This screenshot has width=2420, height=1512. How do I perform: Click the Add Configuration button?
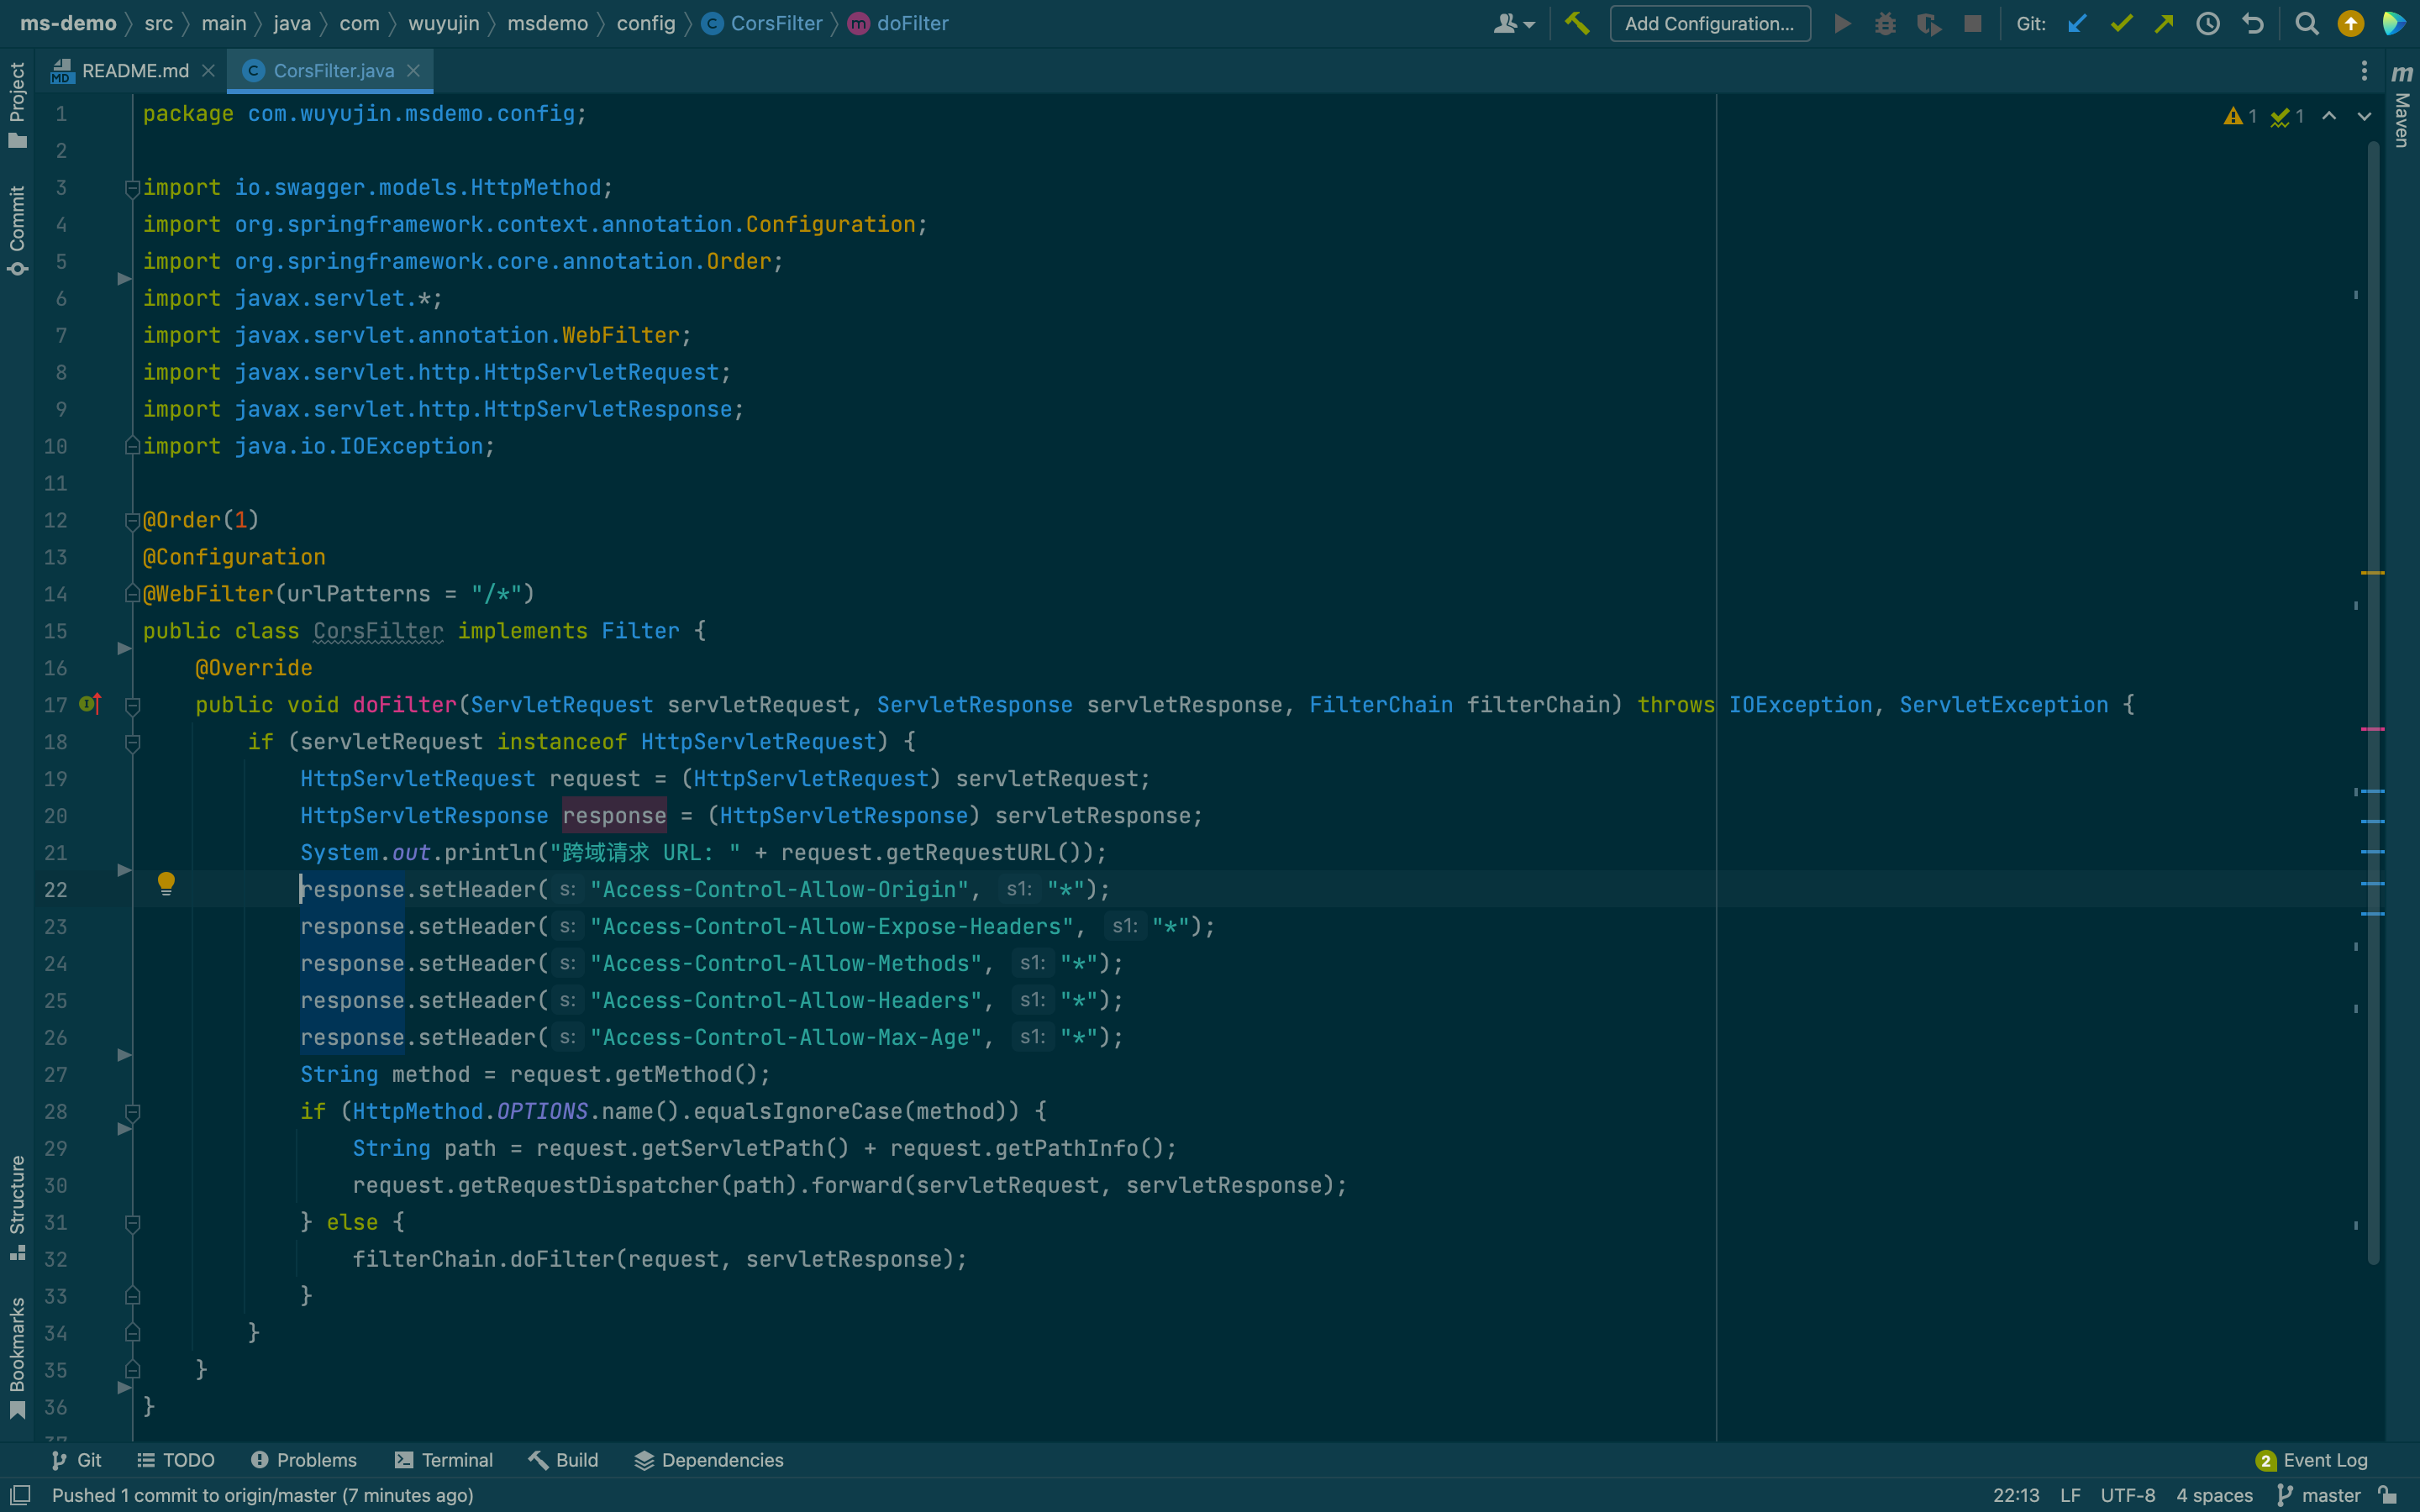coord(1709,23)
